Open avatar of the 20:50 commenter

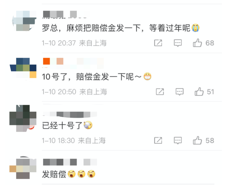23,68
